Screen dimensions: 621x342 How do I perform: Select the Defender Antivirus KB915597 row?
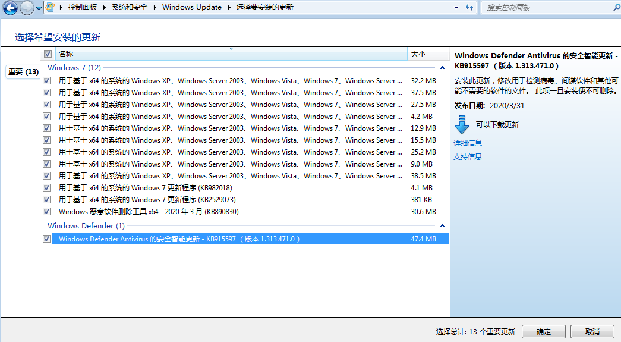(251, 239)
